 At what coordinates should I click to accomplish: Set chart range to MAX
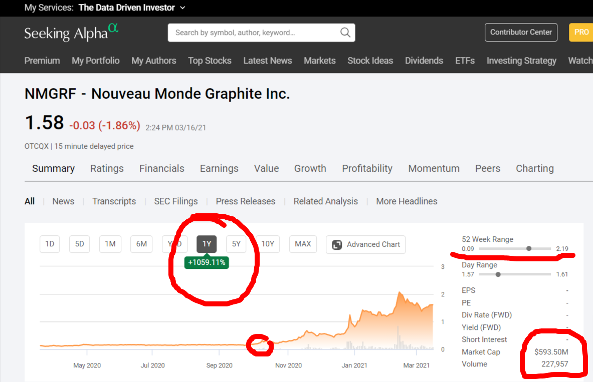[x=303, y=244]
